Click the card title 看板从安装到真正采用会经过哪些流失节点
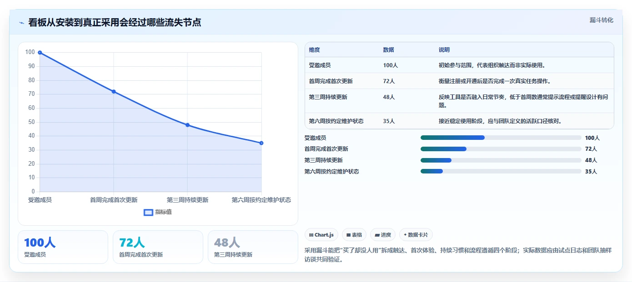The image size is (632, 282). pos(115,22)
